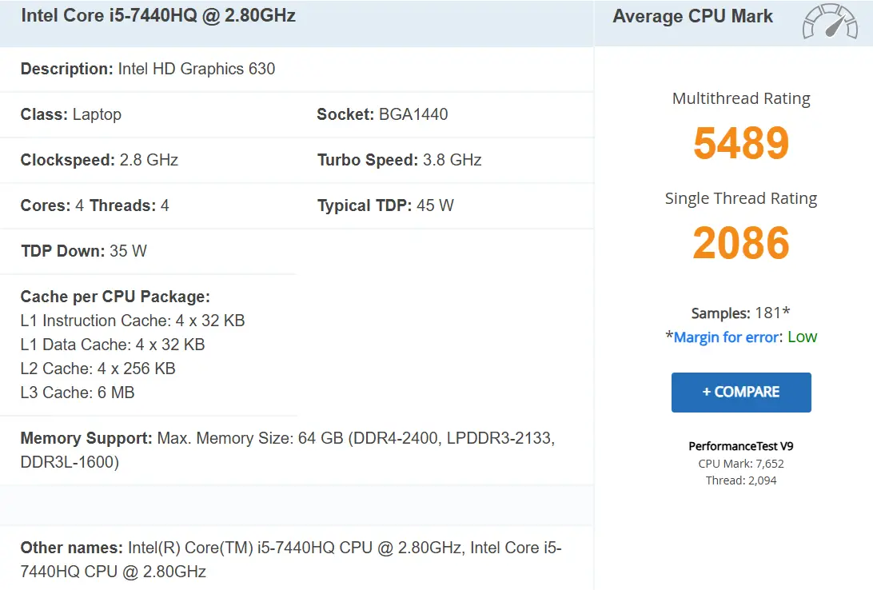Click the Multithread Rating score 5489
The image size is (873, 590).
[741, 143]
